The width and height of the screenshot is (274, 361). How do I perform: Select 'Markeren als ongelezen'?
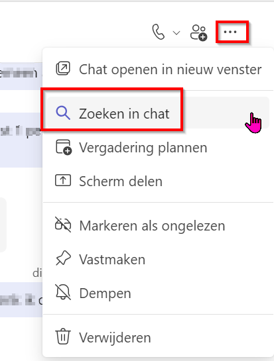158,226
